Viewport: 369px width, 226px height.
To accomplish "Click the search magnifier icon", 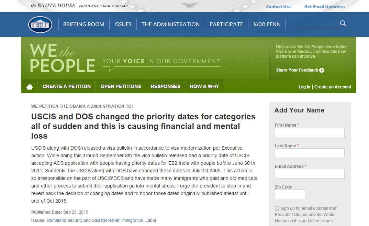I will (x=343, y=23).
